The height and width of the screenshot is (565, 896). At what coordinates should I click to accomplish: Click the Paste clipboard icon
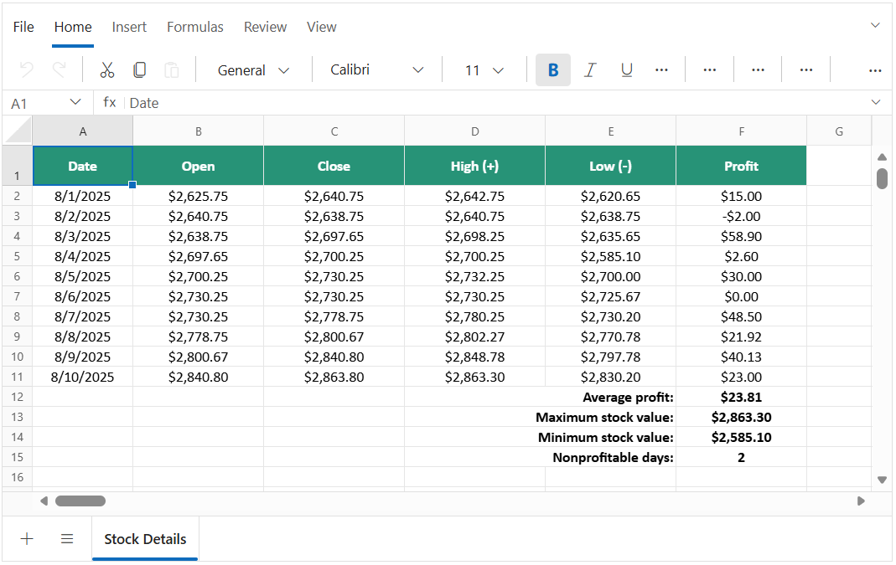tap(172, 69)
